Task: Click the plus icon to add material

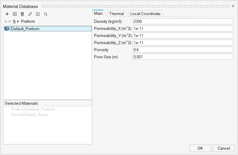Action: coord(7,14)
